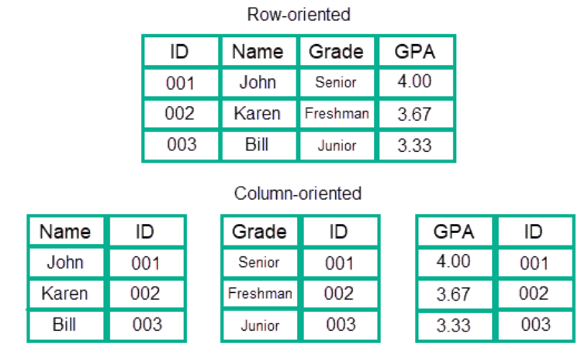Screen dimensions: 588x347
Task: Click the Column-oriented heading text
Action: 298,193
